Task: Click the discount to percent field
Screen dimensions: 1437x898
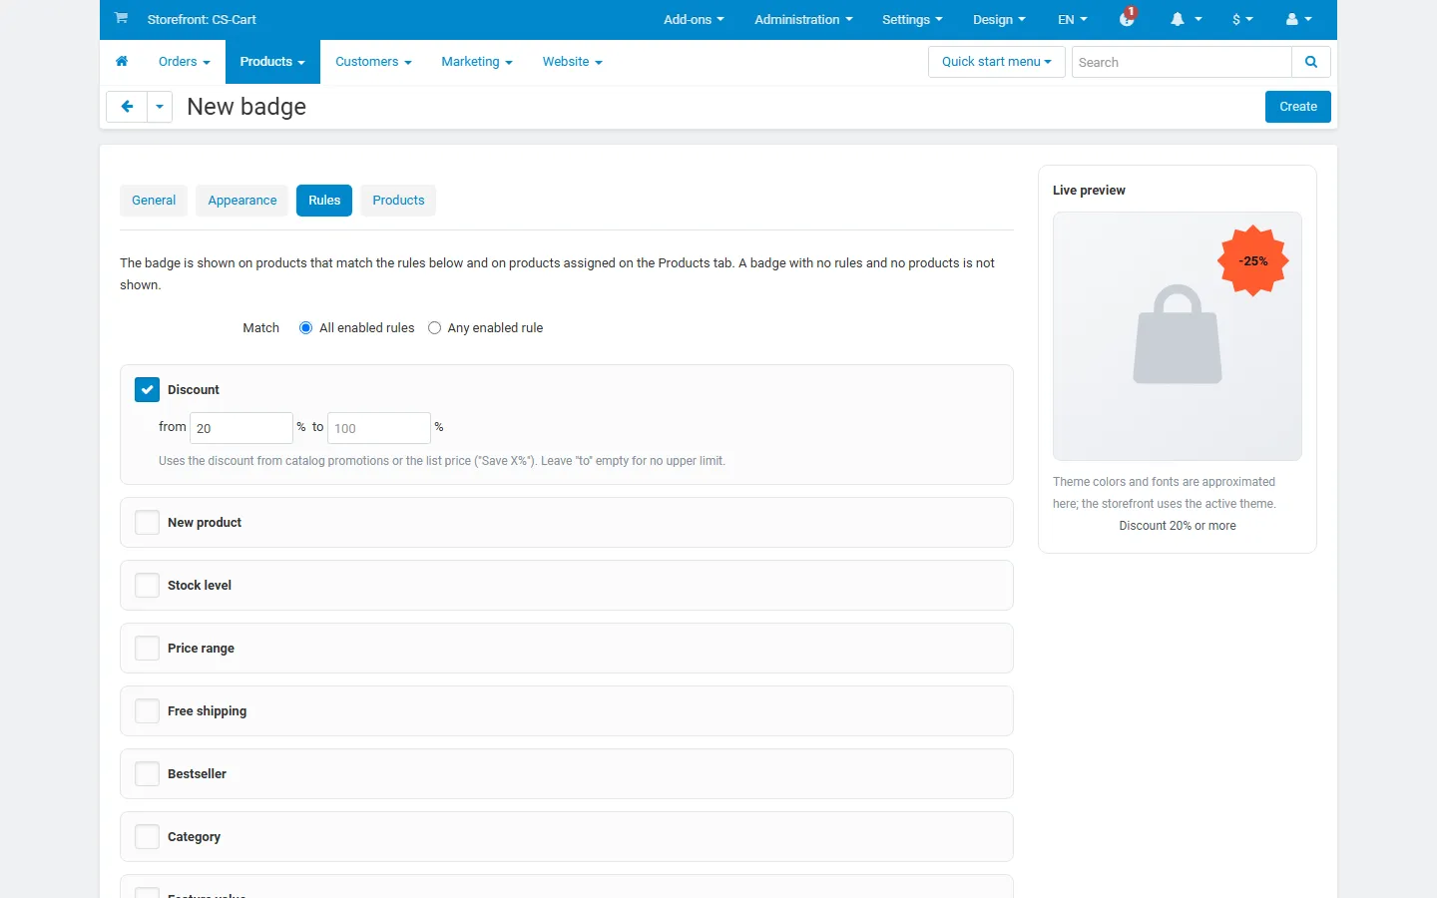Action: pyautogui.click(x=379, y=428)
